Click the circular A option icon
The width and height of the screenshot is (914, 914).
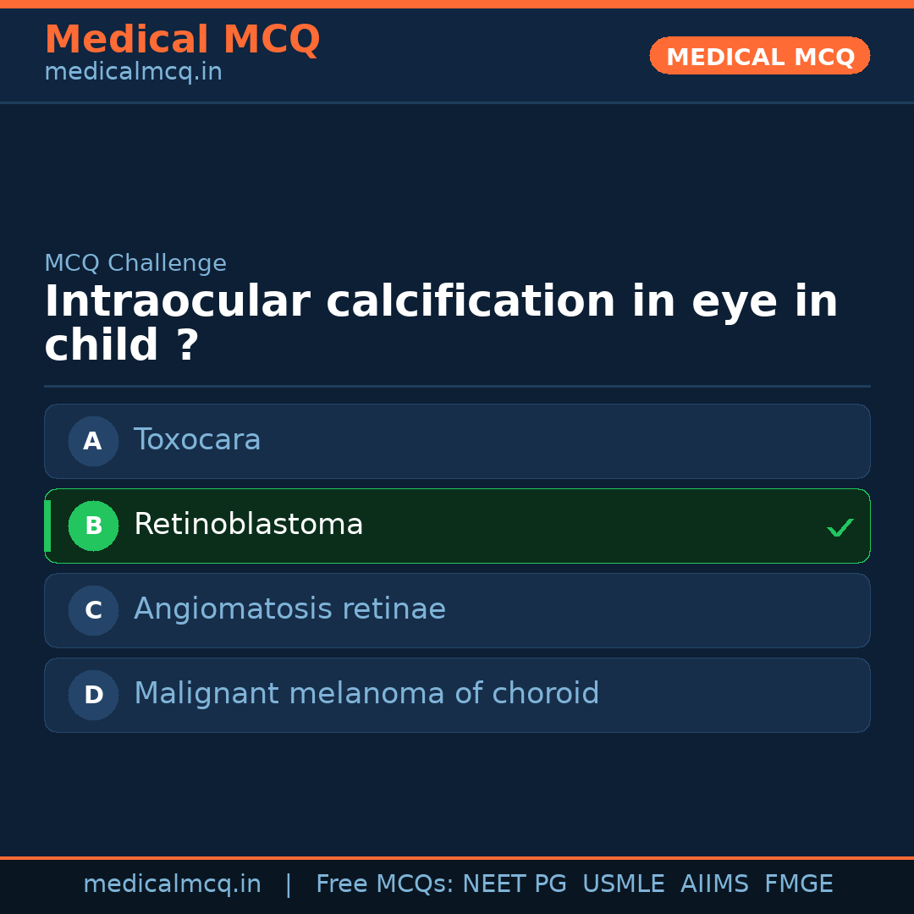pos(93,441)
